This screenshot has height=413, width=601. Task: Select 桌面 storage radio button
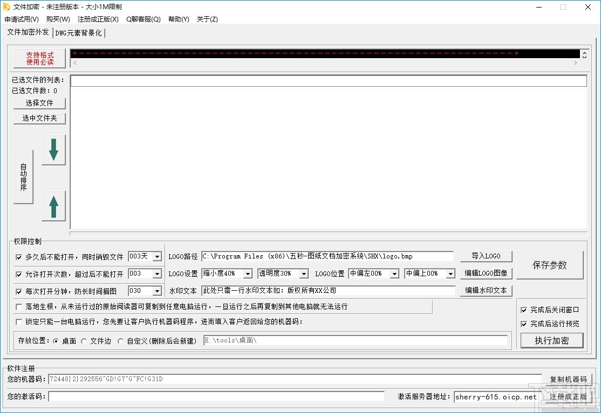pyautogui.click(x=56, y=341)
